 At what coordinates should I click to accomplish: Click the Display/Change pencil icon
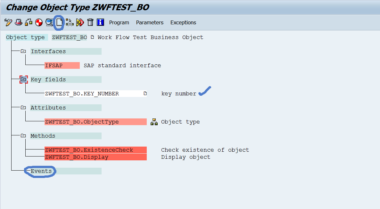8,22
